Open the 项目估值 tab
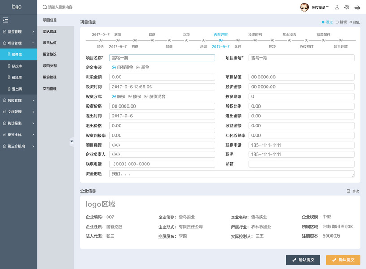This screenshot has width=366, height=269. 56,43
